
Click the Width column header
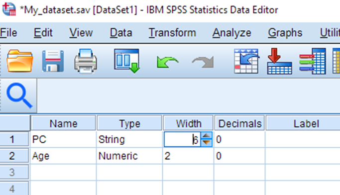189,123
